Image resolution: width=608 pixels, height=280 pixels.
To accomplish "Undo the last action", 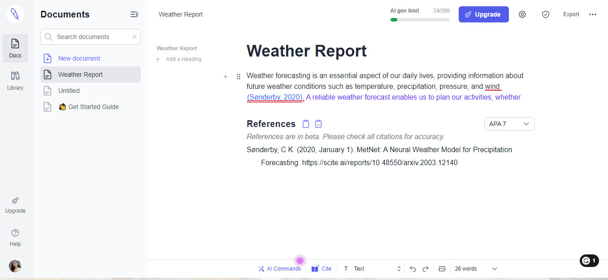I will pos(413,269).
